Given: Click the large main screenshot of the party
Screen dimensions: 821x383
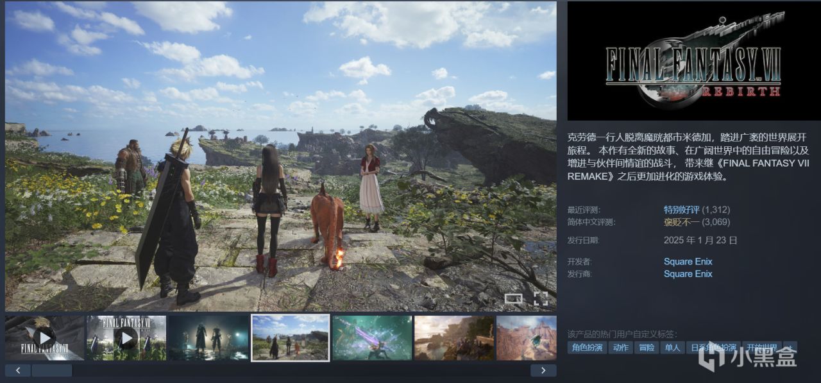Looking at the screenshot, I should coord(281,157).
